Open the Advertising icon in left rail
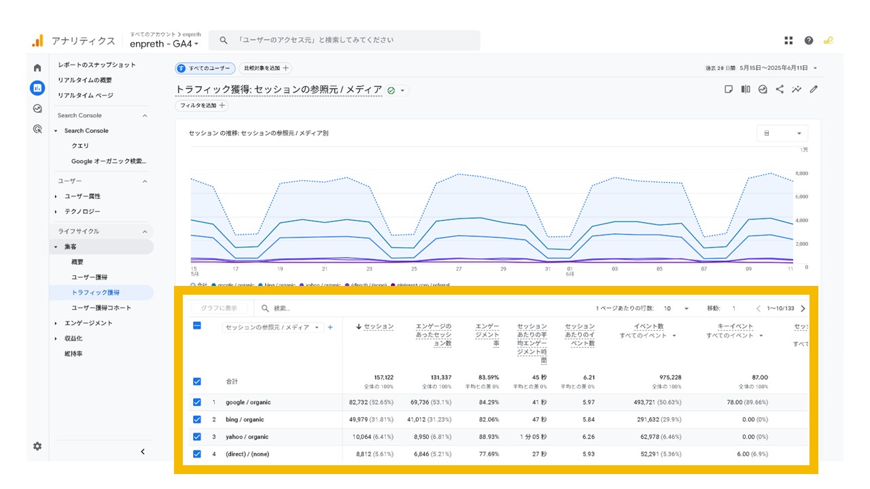870x489 pixels. coord(37,129)
